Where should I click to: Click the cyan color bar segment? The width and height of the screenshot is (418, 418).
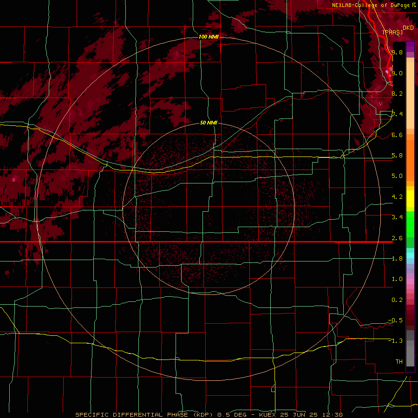(x=410, y=255)
